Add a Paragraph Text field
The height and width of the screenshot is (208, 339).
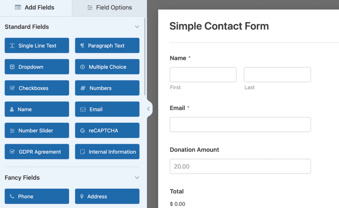point(107,45)
